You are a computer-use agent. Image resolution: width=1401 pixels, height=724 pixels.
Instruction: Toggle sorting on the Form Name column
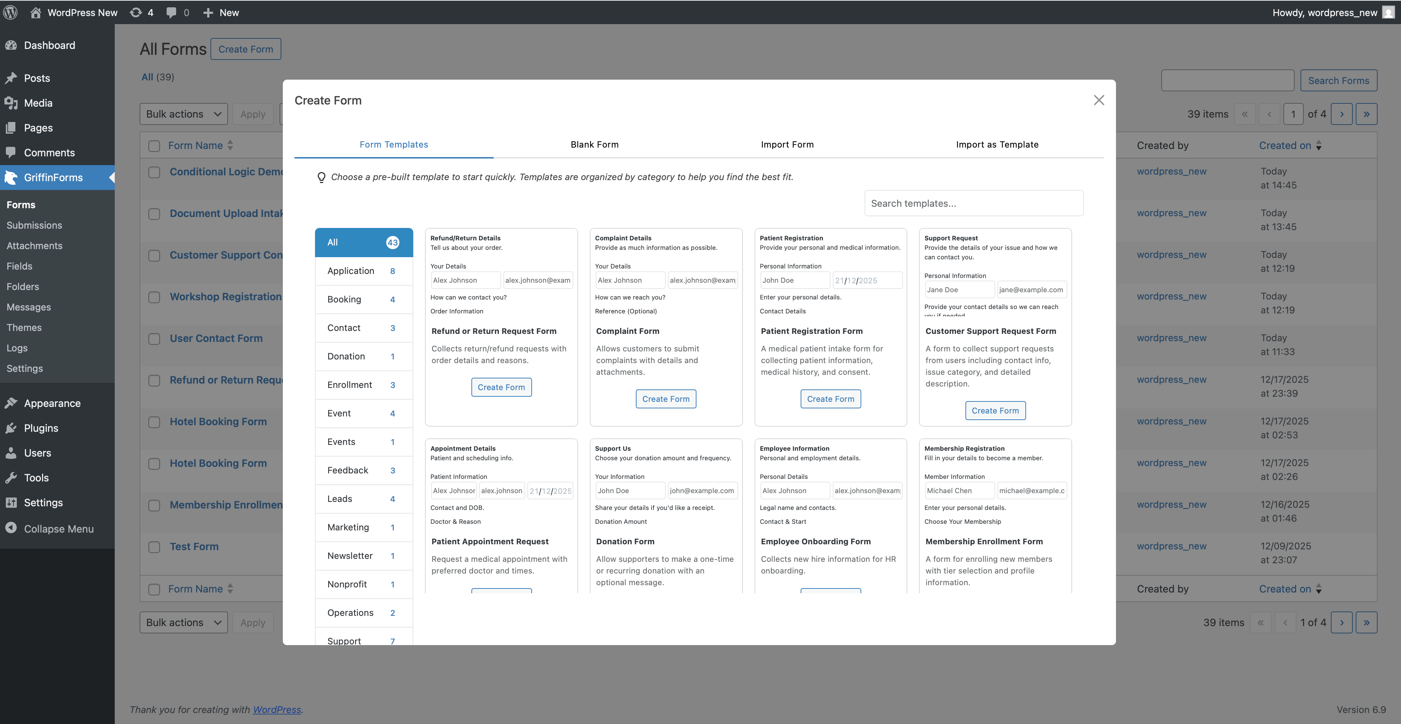(196, 145)
